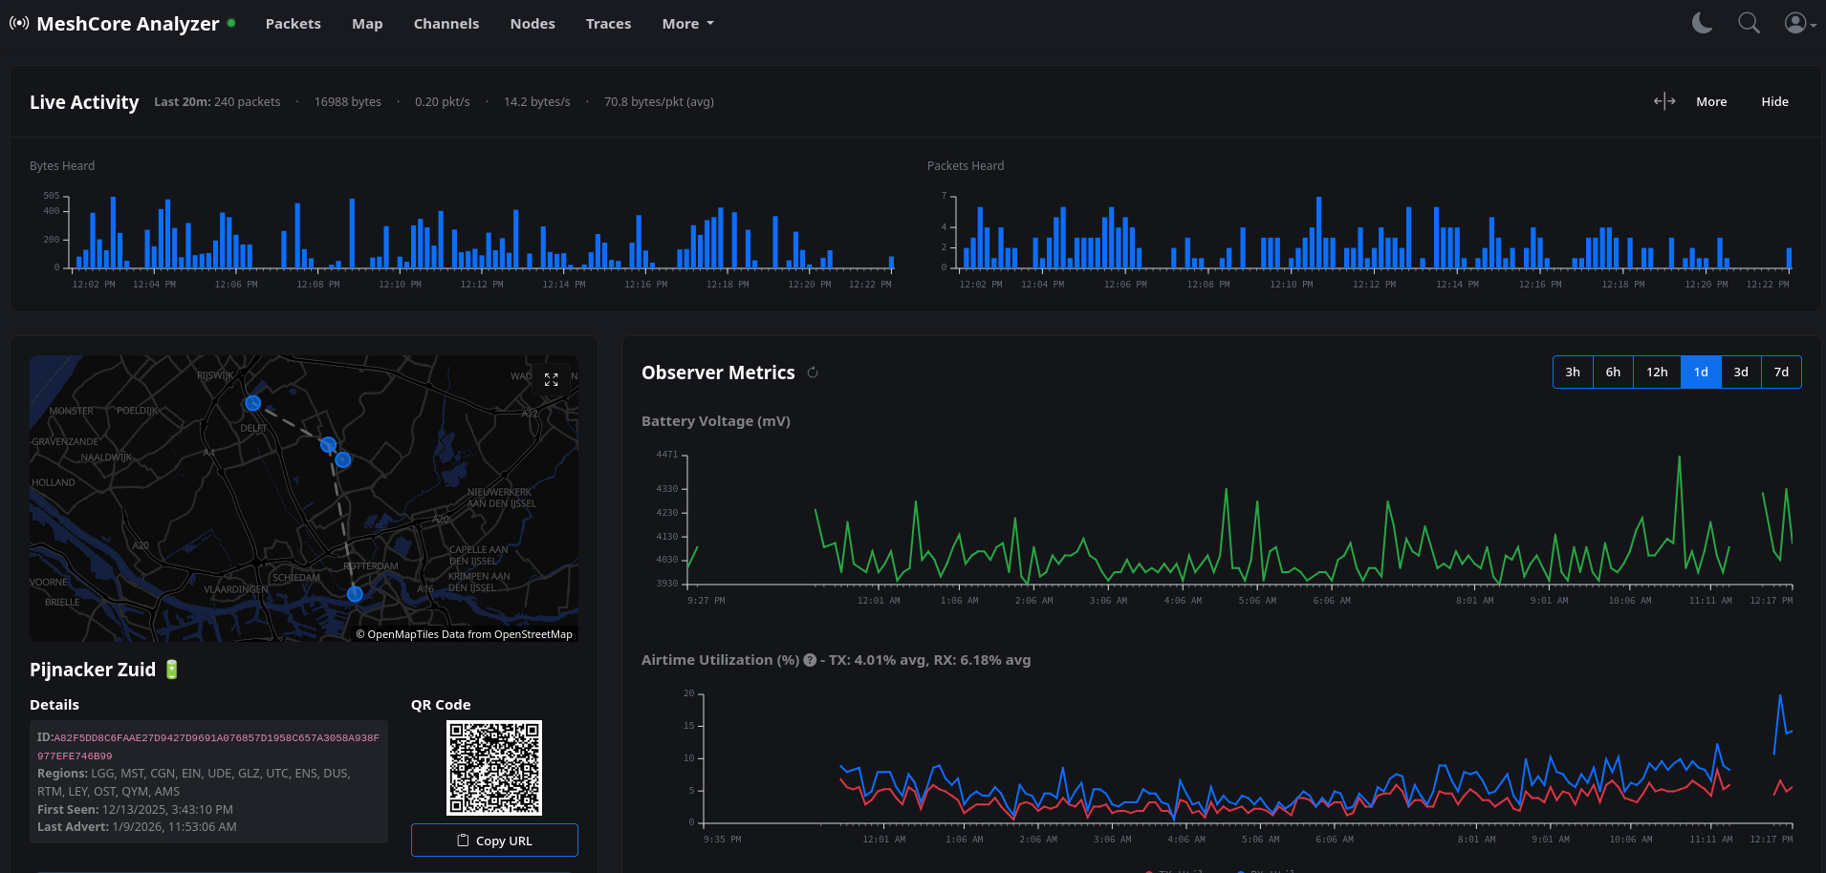Refresh Observer Metrics with reload icon
Viewport: 1826px width, 873px height.
point(813,373)
